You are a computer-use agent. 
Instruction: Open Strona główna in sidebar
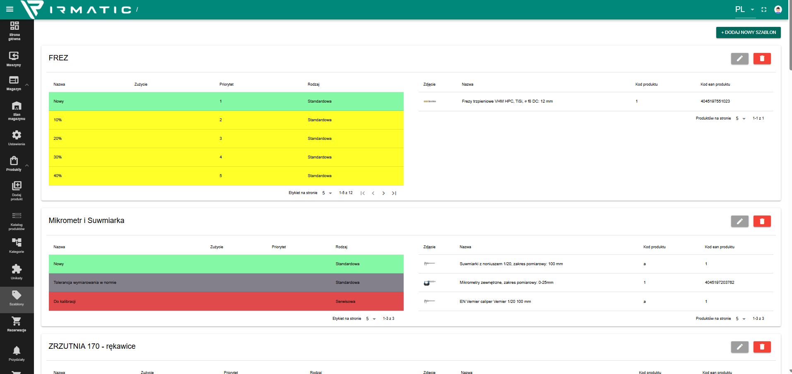[14, 31]
